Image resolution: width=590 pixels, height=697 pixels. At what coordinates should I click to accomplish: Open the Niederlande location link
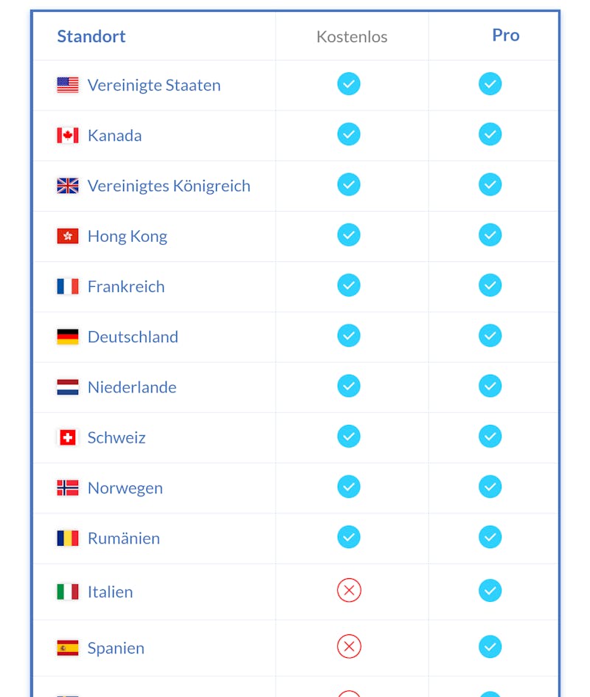click(132, 387)
